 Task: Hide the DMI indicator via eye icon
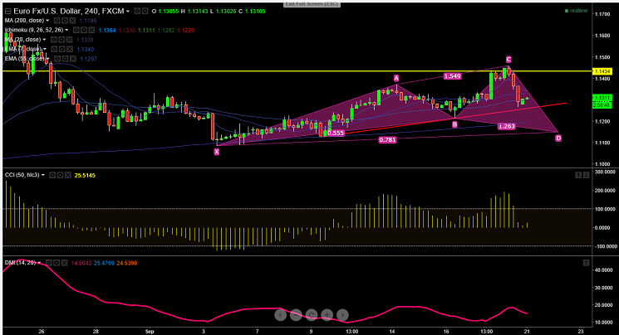pyautogui.click(x=48, y=263)
